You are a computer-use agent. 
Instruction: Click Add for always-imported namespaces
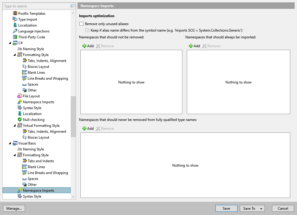coord(194,46)
